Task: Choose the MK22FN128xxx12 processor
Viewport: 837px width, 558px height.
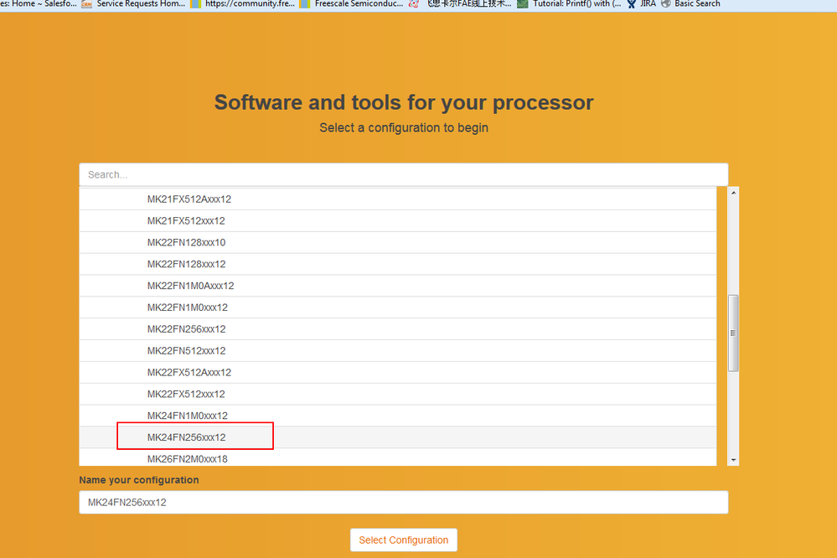Action: tap(398, 264)
